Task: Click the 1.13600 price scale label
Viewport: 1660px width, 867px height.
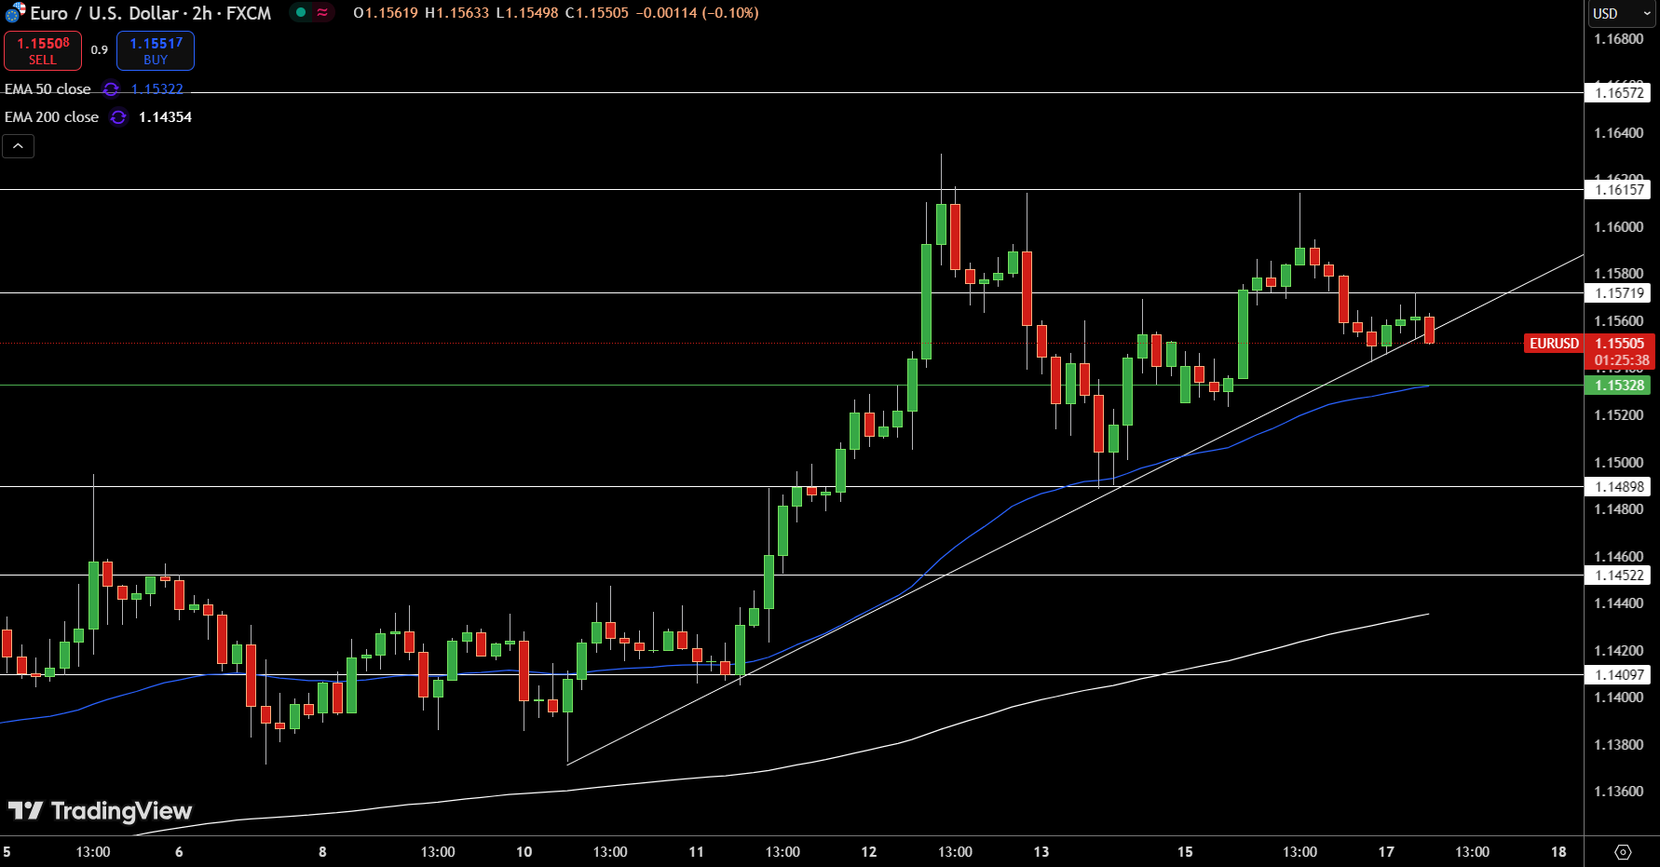Action: click(x=1619, y=792)
